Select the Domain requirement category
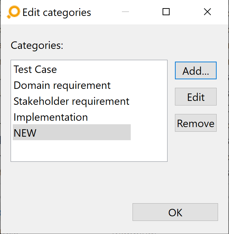This screenshot has width=229, height=234. [x=62, y=85]
